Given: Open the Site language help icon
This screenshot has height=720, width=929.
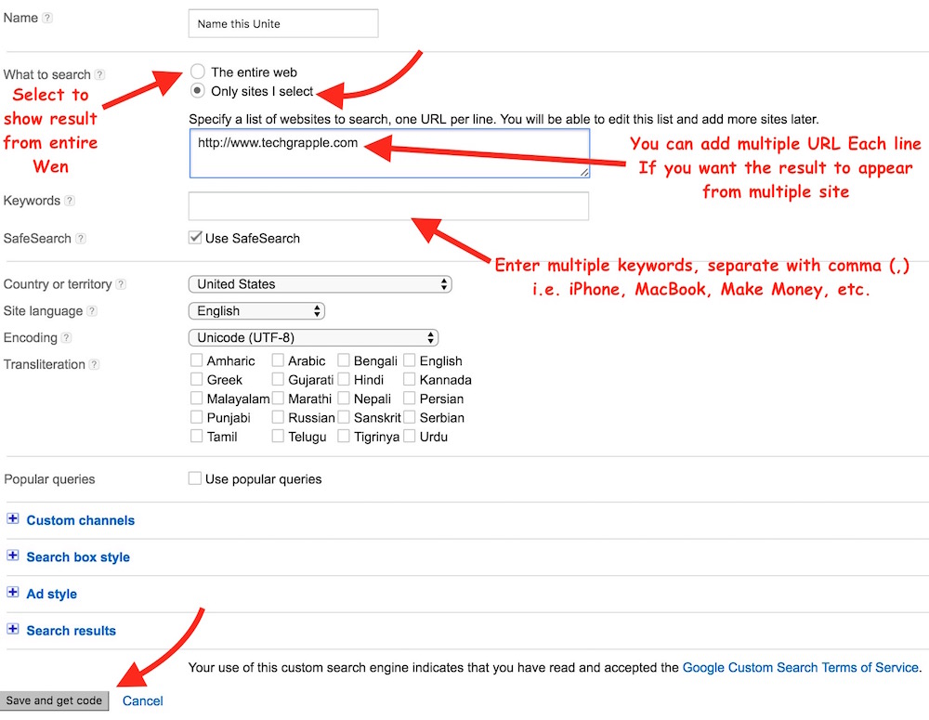Looking at the screenshot, I should tap(92, 311).
